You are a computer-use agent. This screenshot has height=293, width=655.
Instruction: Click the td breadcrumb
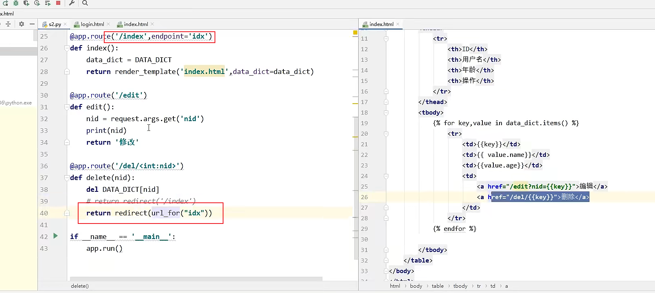click(x=493, y=286)
